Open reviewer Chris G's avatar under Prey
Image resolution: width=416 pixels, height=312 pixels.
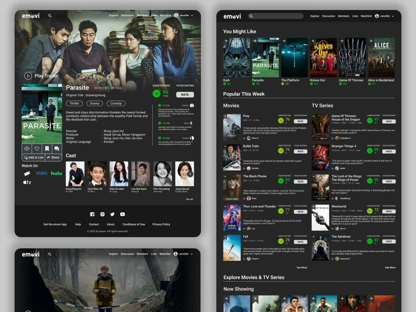coord(249,138)
